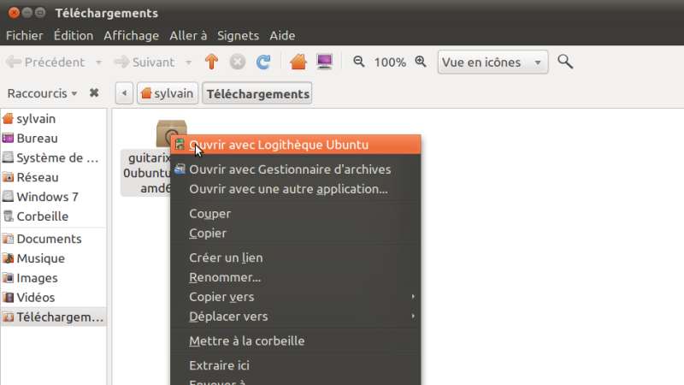684x385 pixels.
Task: Open the Signets menu
Action: tap(239, 35)
